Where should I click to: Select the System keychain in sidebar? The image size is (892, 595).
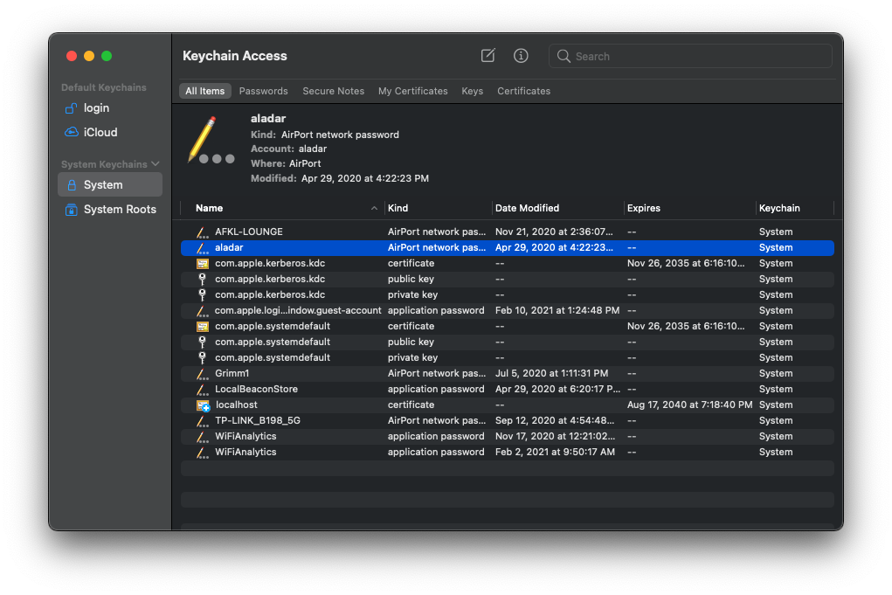pyautogui.click(x=103, y=185)
